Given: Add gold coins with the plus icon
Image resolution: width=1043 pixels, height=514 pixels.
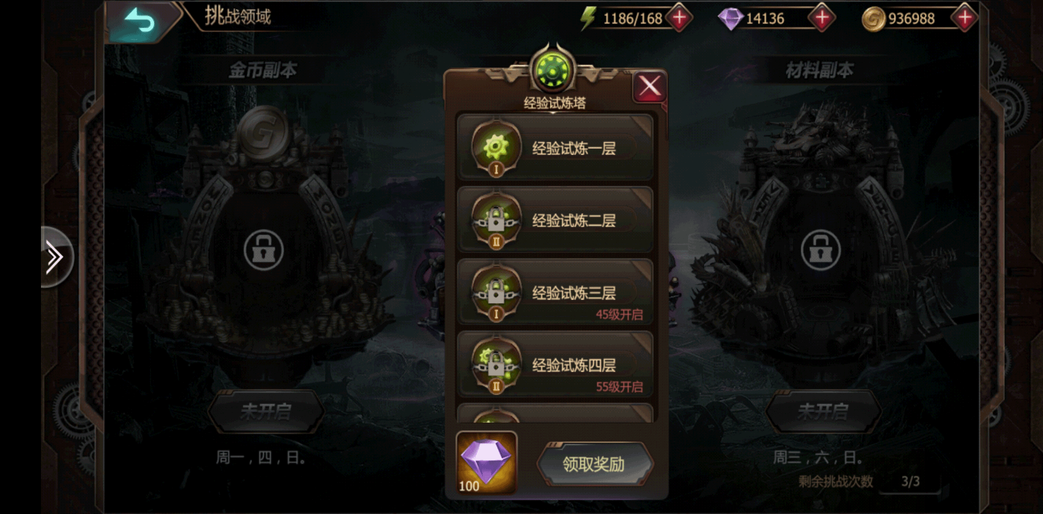Looking at the screenshot, I should click(964, 18).
